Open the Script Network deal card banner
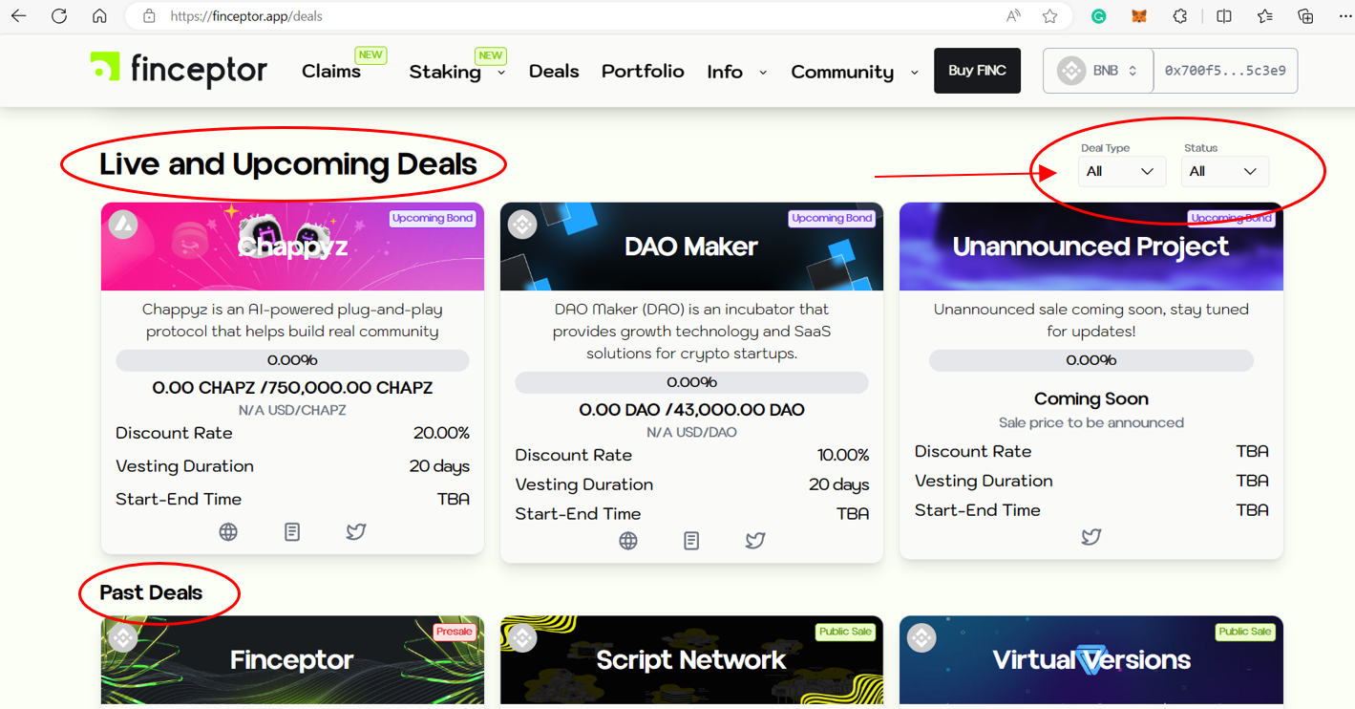The height and width of the screenshot is (709, 1355). point(691,659)
